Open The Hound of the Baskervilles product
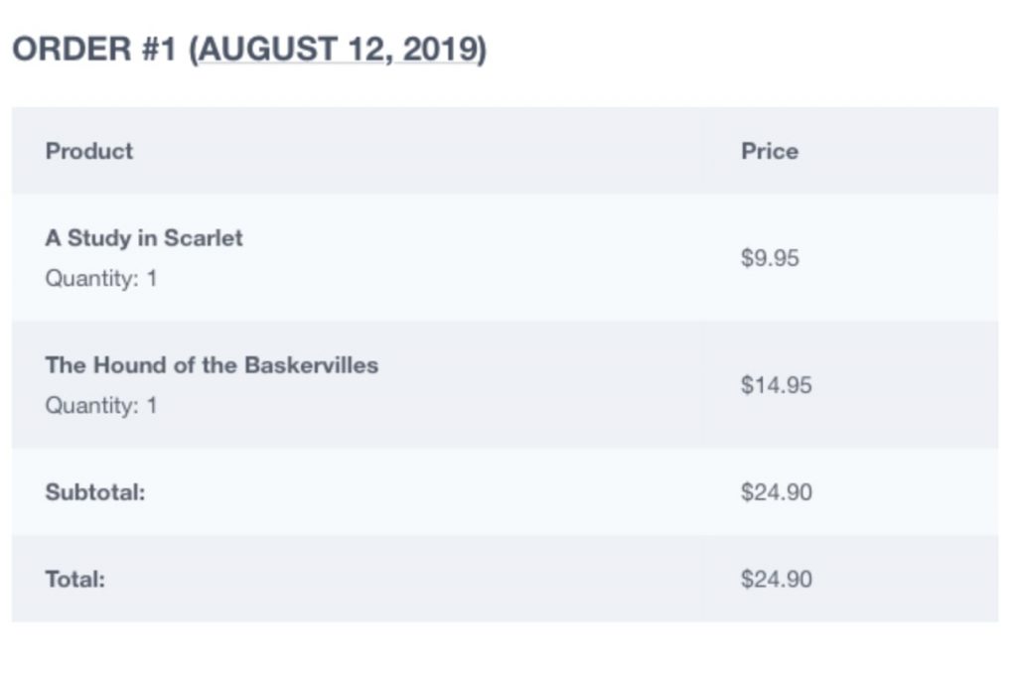 (x=212, y=365)
